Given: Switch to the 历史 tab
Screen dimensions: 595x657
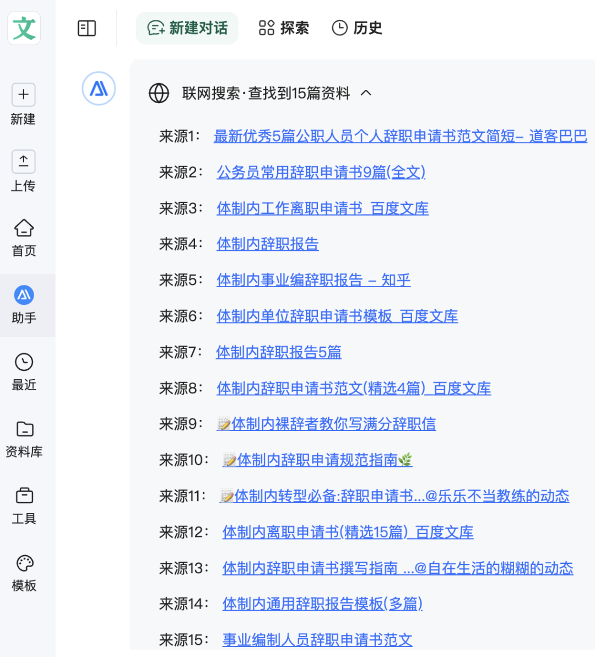Looking at the screenshot, I should [x=357, y=28].
